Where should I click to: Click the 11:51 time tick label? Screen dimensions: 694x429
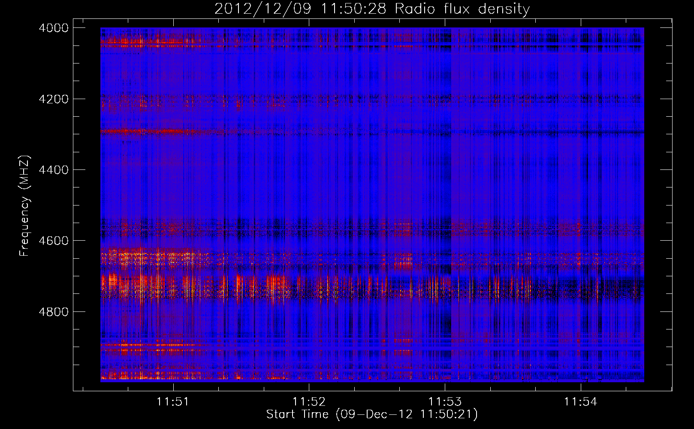coord(173,402)
